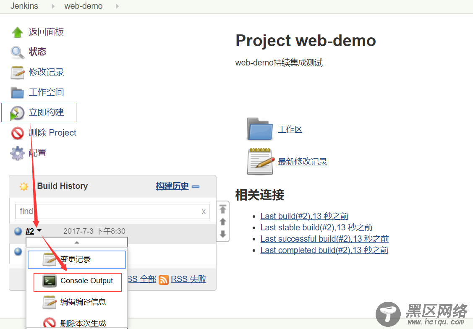This screenshot has width=473, height=329.
Task: Clear the find box with the x
Action: (x=204, y=211)
